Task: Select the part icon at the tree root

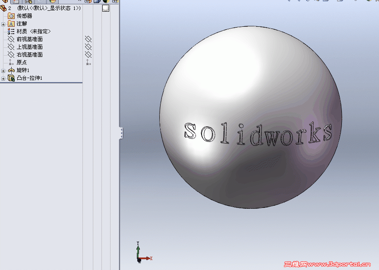Action: point(3,8)
